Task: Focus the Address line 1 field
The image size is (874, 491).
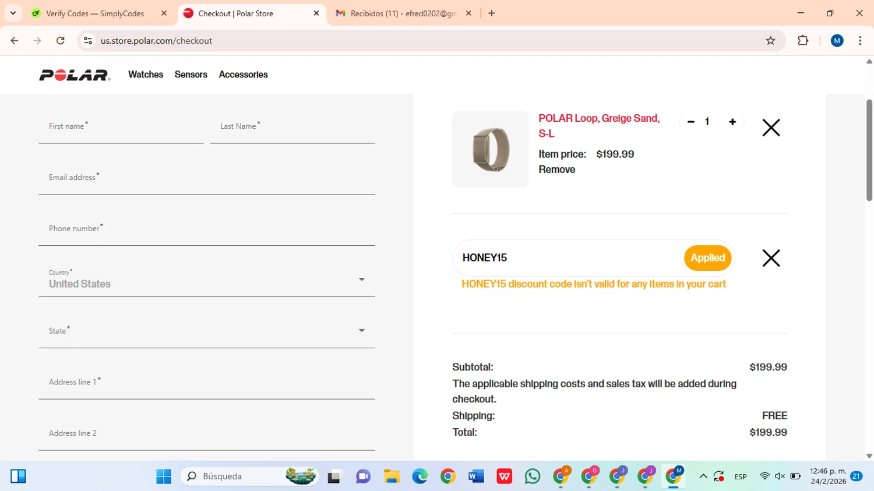Action: [x=207, y=383]
